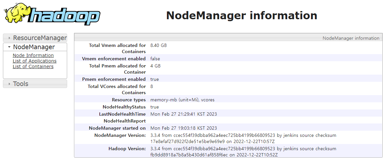Expand the Tools section arrow
This screenshot has height=159, width=383.
point(9,84)
